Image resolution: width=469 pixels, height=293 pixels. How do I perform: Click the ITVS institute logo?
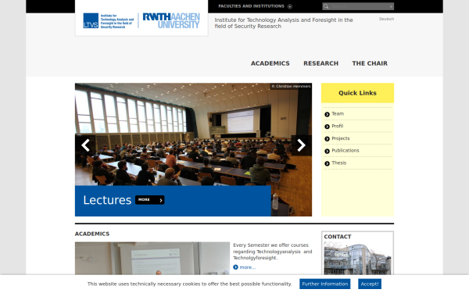[x=109, y=21]
